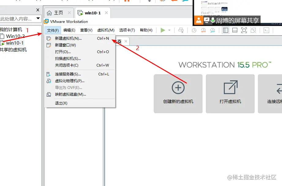Toggle the library sidebar view icon
This screenshot has height=186, width=282.
point(226,30)
